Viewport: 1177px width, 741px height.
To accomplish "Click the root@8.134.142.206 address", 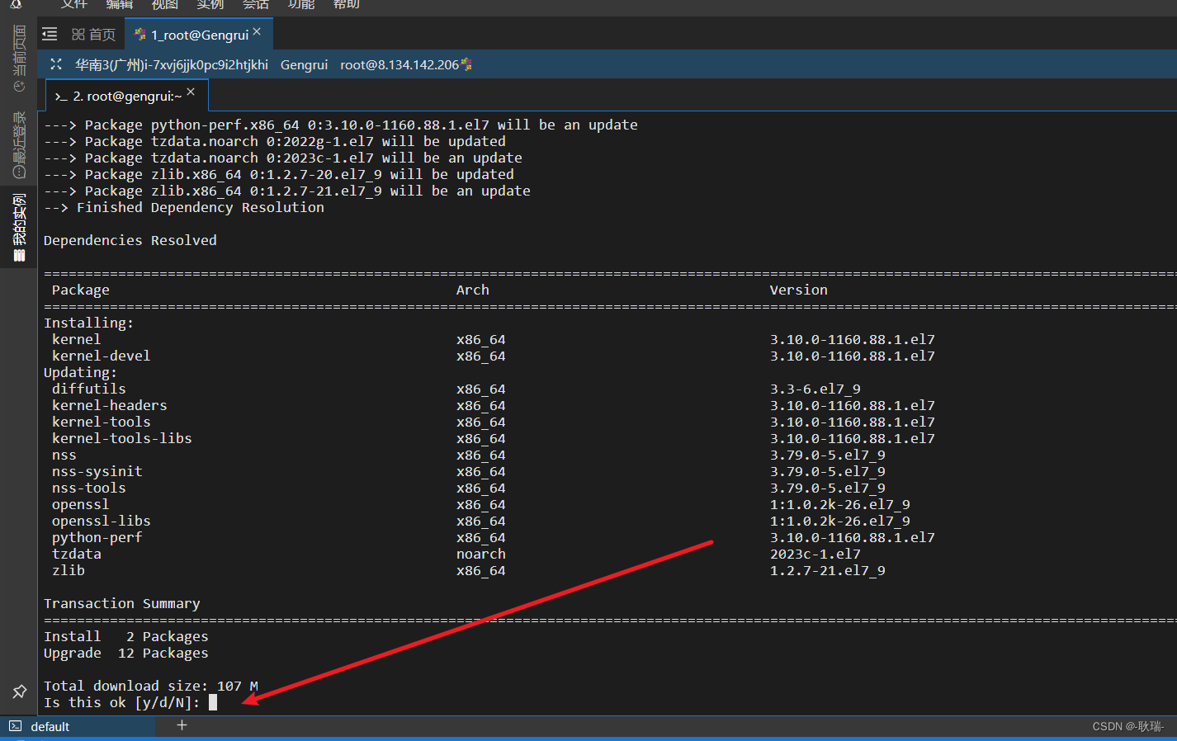I will pos(399,64).
